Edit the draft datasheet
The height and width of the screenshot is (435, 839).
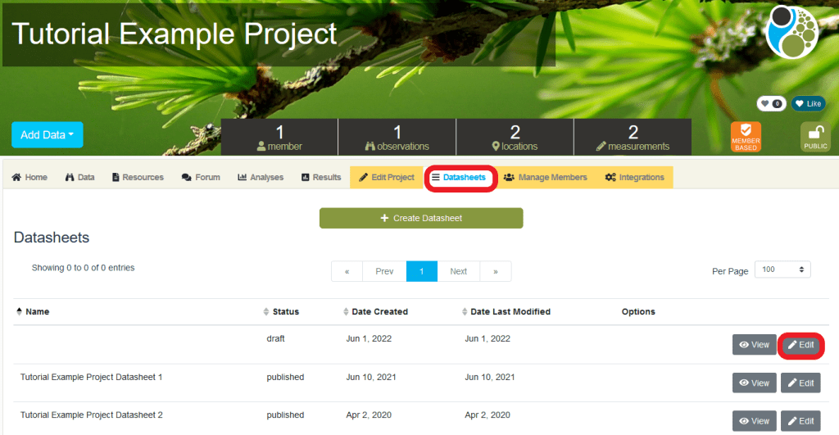[800, 345]
